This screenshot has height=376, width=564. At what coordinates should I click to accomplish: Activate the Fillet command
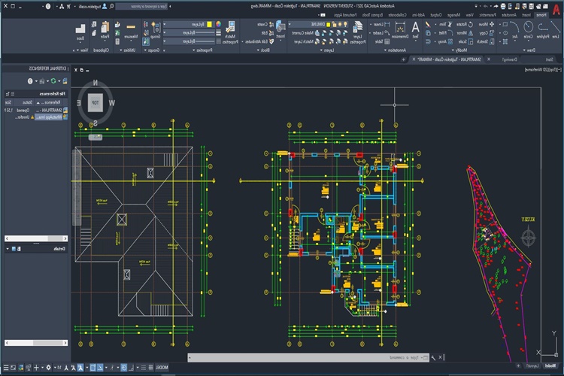pyautogui.click(x=445, y=33)
